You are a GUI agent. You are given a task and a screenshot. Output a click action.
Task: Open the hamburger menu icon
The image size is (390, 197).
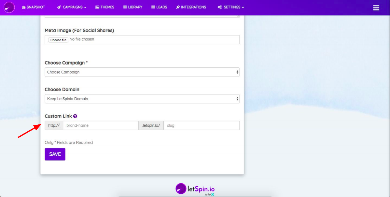click(x=376, y=8)
